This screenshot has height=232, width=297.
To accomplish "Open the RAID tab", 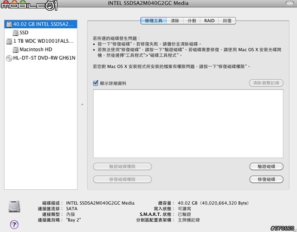I will pos(209,20).
